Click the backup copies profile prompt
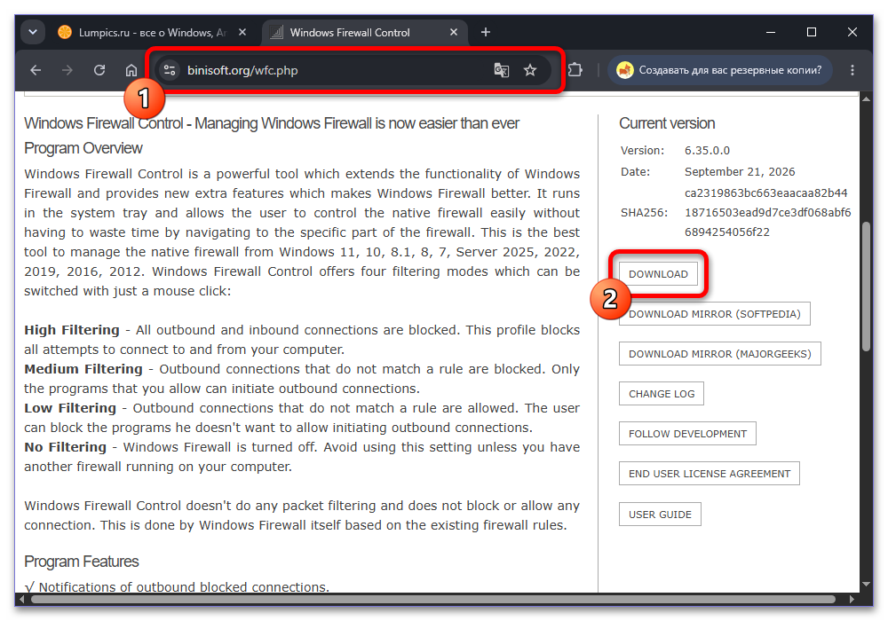 point(720,70)
